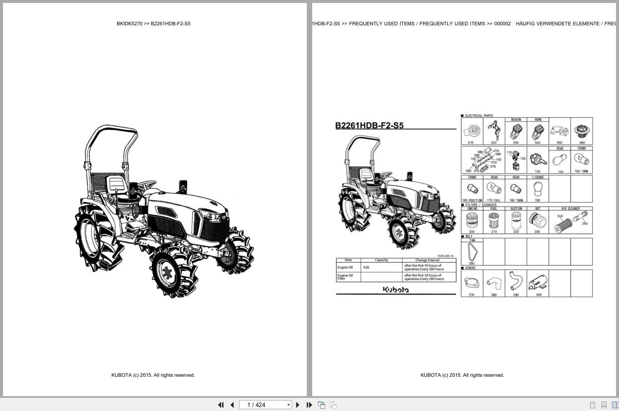The image size is (619, 411).
Task: Select the canister part 300
Action: click(538, 284)
